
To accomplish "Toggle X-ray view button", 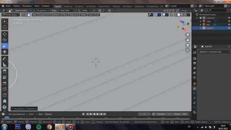I will click(x=171, y=15).
